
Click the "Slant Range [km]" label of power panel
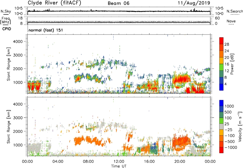pos(9,64)
